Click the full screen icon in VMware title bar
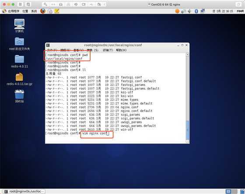The image size is (245, 194). [238, 4]
